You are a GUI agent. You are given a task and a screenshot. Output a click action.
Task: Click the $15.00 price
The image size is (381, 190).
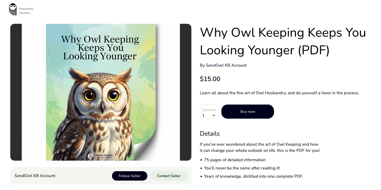tap(210, 79)
